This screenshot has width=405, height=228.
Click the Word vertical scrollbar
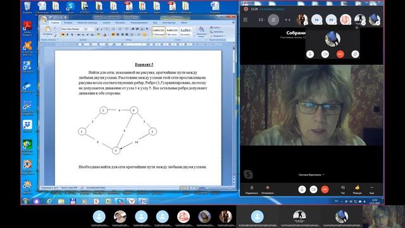point(234,114)
